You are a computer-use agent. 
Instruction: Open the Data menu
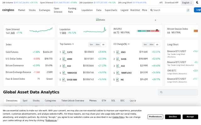click(99, 10)
